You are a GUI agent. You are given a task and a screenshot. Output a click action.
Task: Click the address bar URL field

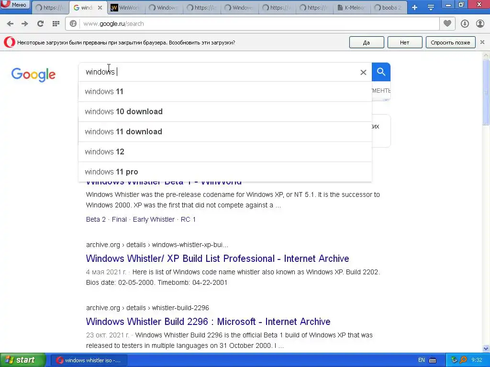259,24
